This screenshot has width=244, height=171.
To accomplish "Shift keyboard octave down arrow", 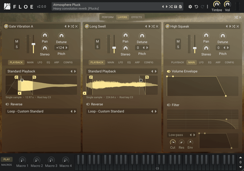I will tap(240, 167).
